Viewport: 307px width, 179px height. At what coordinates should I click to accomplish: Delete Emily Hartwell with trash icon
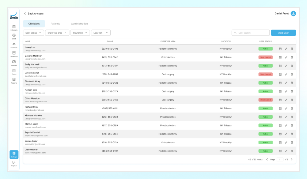pyautogui.click(x=292, y=66)
